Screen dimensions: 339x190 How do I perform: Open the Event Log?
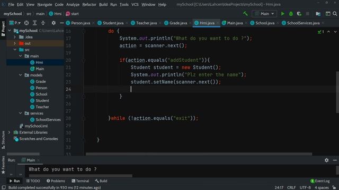pos(320,181)
